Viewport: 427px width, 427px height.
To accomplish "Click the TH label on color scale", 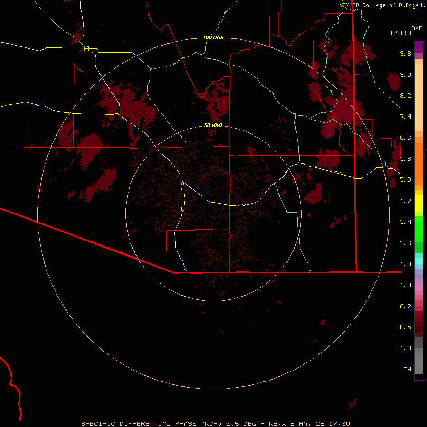I will pyautogui.click(x=408, y=370).
